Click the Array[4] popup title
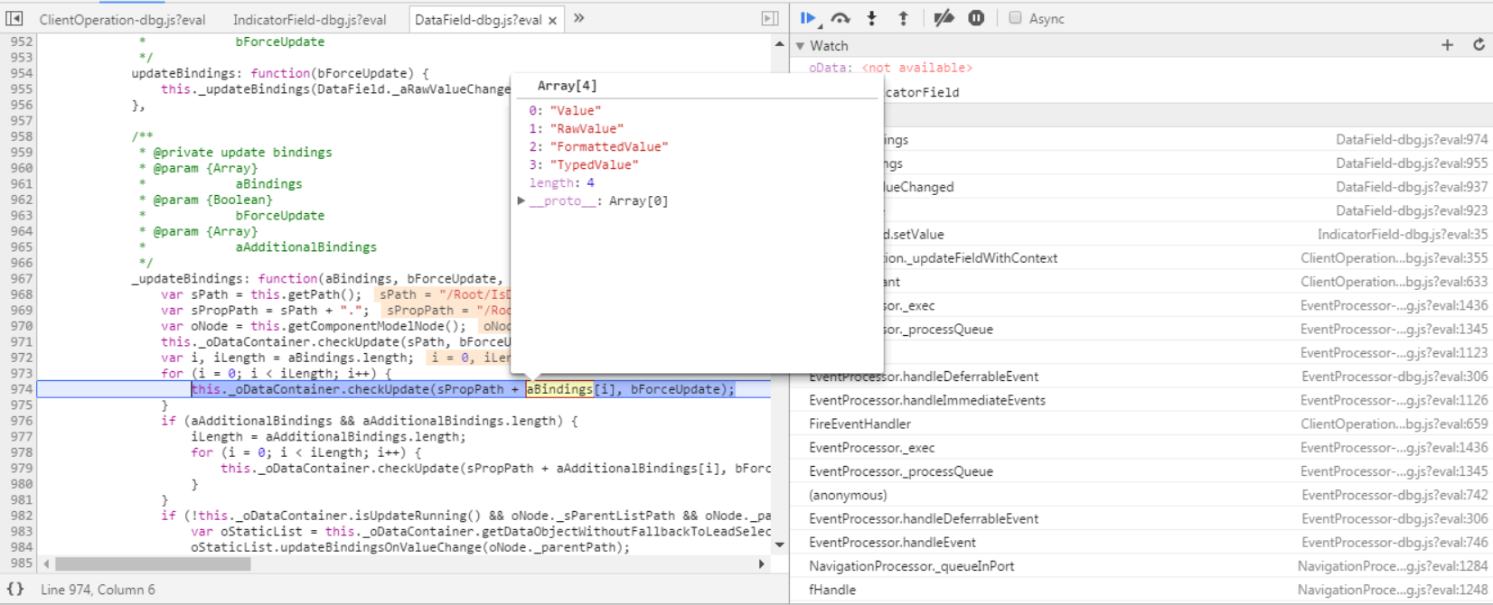This screenshot has width=1493, height=605. 567,86
